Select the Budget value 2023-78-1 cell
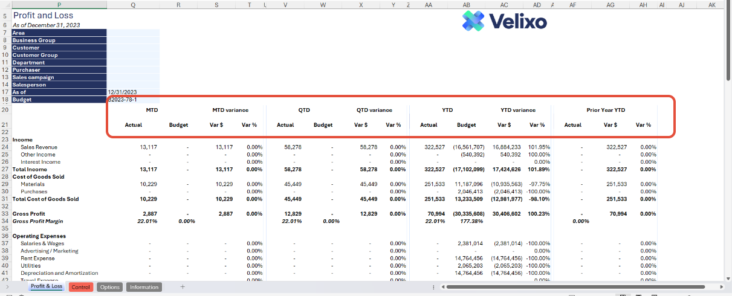This screenshot has width=732, height=296. point(133,99)
